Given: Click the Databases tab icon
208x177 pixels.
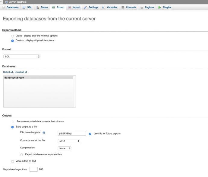Looking at the screenshot, I should tap(4, 7).
